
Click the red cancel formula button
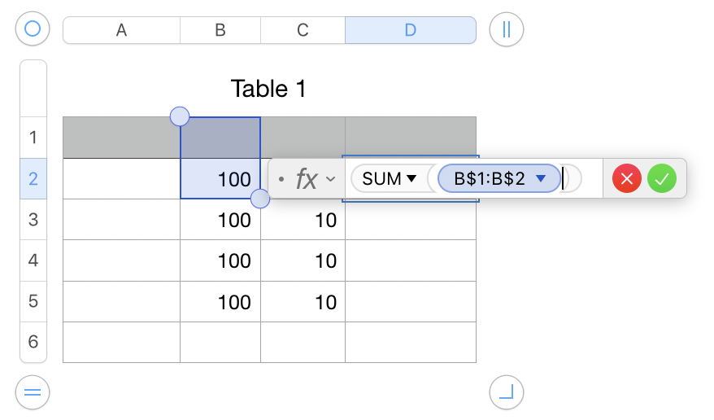coord(627,178)
